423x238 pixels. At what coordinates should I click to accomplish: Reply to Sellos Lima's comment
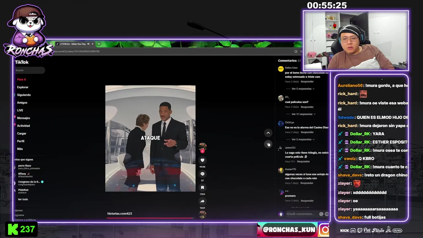307,82
